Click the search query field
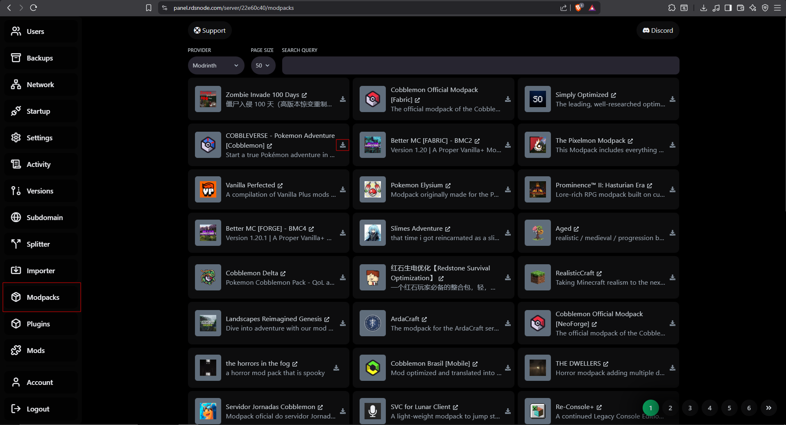The height and width of the screenshot is (425, 786). 480,65
